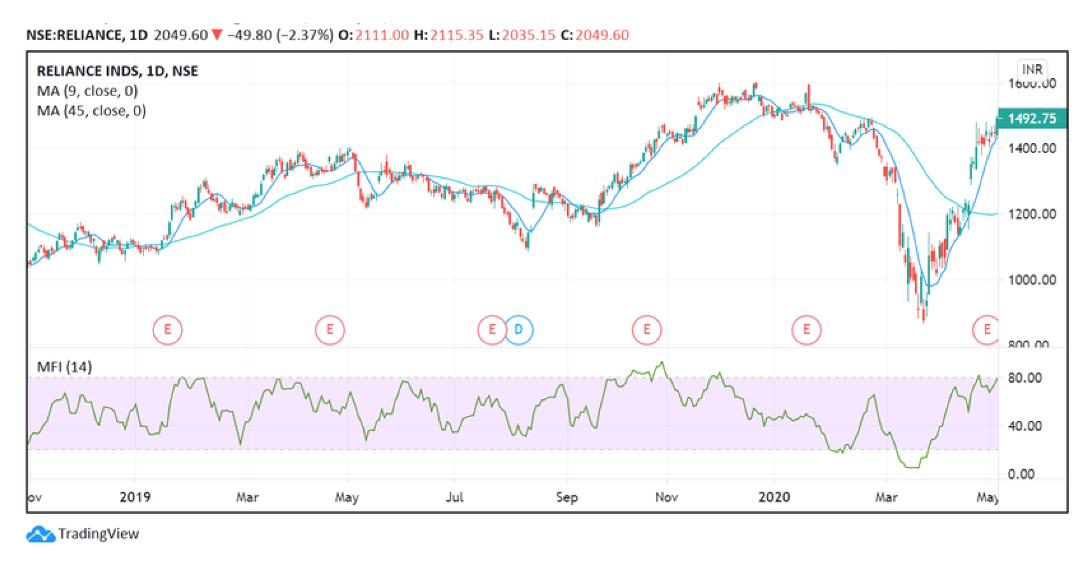Click the earnings E marker near November
Image resolution: width=1088 pixels, height=565 pixels.
point(646,330)
